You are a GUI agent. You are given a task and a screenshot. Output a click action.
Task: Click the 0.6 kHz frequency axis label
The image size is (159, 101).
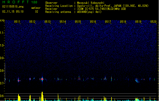tap(2, 96)
